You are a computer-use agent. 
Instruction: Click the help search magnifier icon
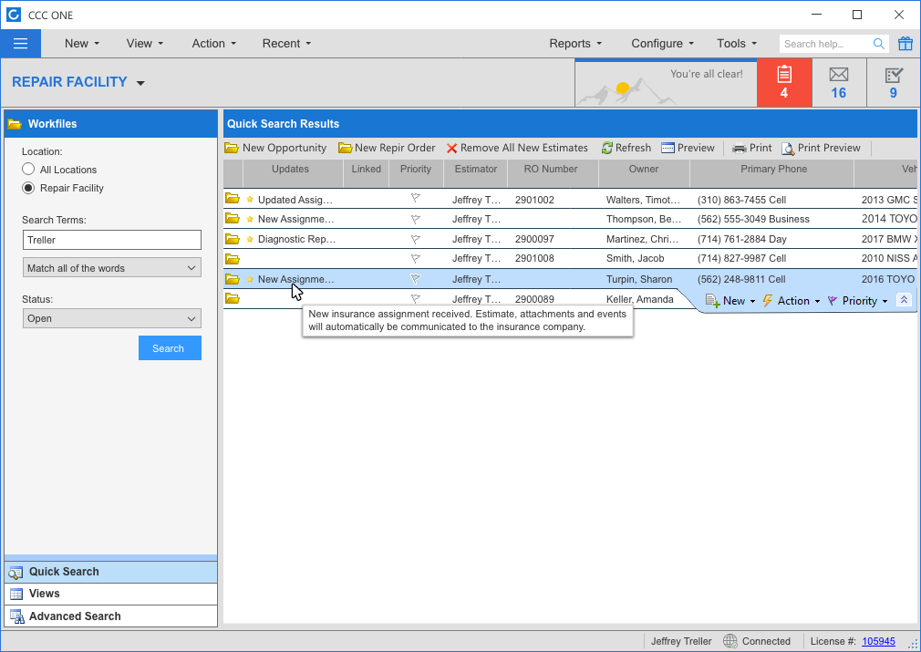click(x=879, y=44)
